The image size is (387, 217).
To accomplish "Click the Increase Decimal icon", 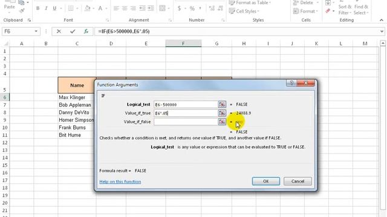I will (x=212, y=8).
